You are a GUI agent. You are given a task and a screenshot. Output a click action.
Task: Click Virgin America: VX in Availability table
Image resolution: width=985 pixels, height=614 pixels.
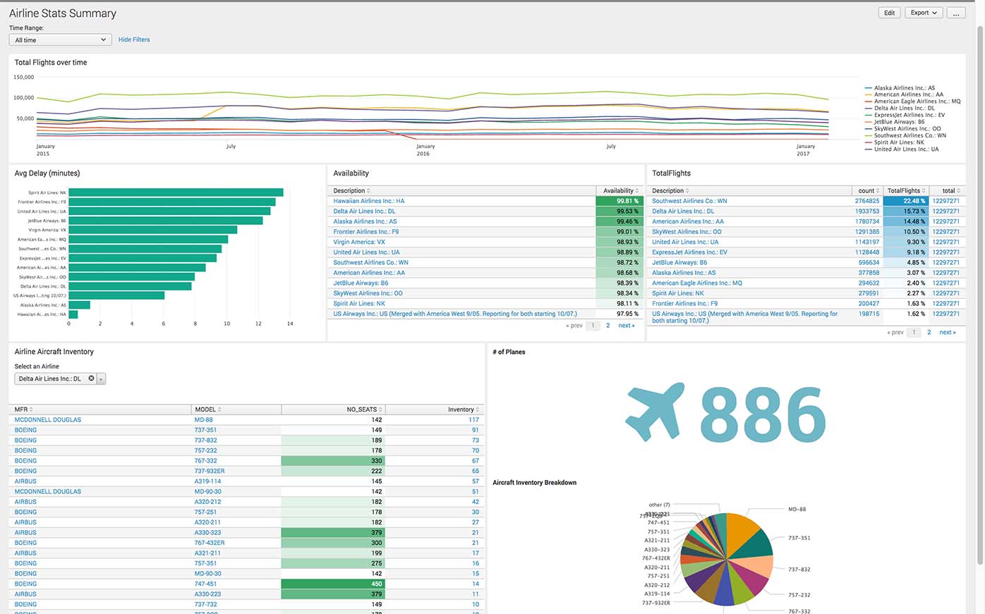tap(359, 242)
